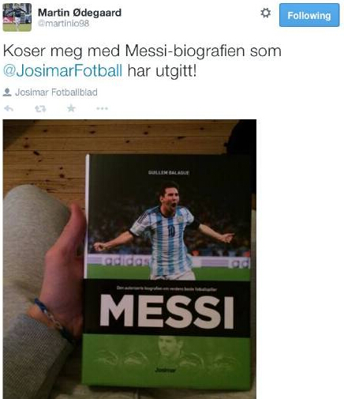Click the reply arrow icon
This screenshot has height=399, width=344.
pos(9,108)
